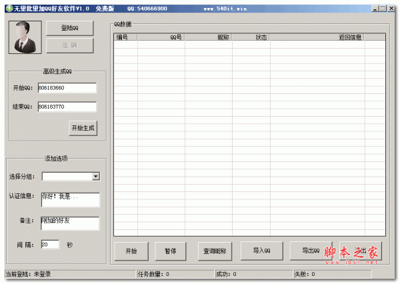The width and height of the screenshot is (400, 284).
Task: Sort by the 昵称 column header
Action: [x=208, y=38]
